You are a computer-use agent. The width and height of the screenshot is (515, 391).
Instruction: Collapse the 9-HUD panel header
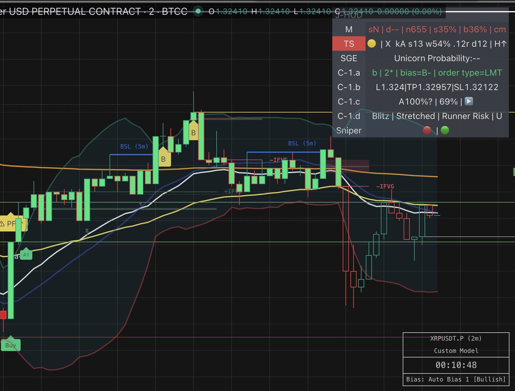click(348, 16)
